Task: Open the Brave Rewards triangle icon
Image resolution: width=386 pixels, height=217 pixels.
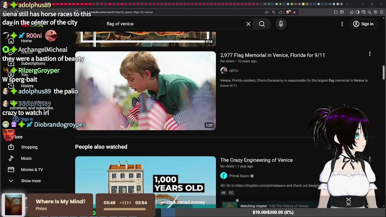Action: pyautogui.click(x=294, y=12)
